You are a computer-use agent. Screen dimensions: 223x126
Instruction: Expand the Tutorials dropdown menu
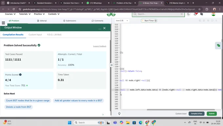(25, 14)
